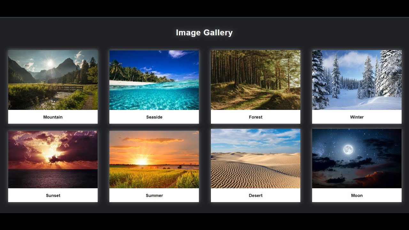Click the "Sunset" caption label
The width and height of the screenshot is (409, 230).
coord(53,195)
